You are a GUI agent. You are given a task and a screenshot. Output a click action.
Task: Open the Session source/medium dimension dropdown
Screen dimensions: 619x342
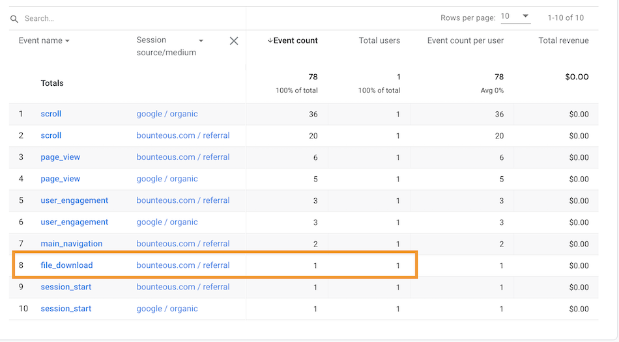tap(201, 41)
